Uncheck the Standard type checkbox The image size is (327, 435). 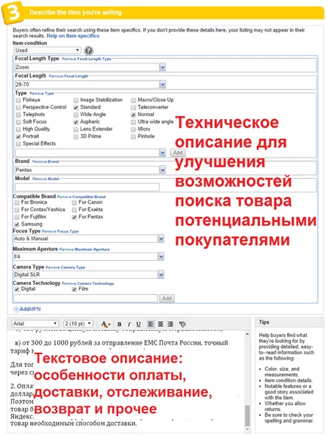click(x=75, y=107)
